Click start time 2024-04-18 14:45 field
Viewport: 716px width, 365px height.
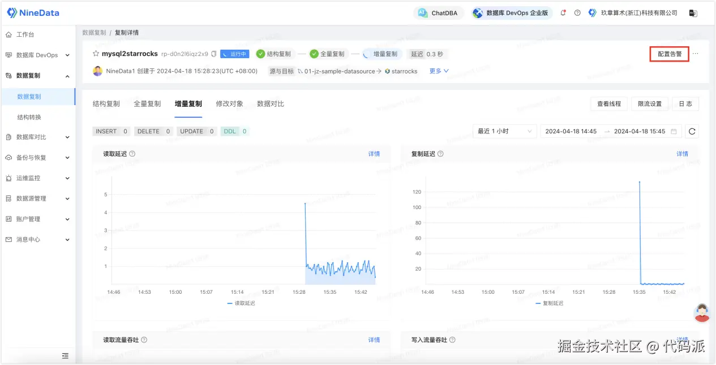pos(571,131)
